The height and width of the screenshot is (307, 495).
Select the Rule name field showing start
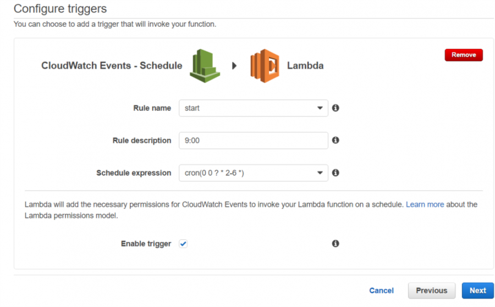[x=253, y=108]
